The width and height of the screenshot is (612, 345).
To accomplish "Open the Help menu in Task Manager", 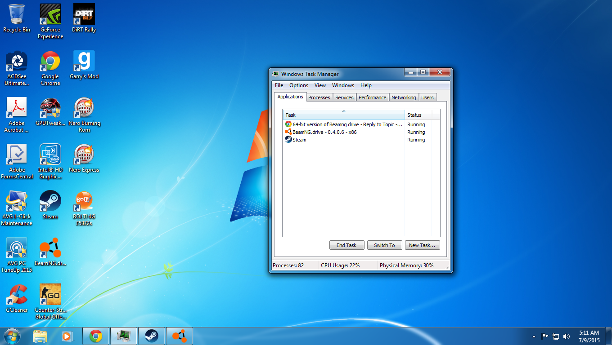I will (x=366, y=85).
